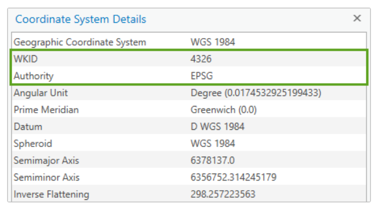This screenshot has height=209, width=376.
Task: Select the Authority row label
Action: [34, 76]
